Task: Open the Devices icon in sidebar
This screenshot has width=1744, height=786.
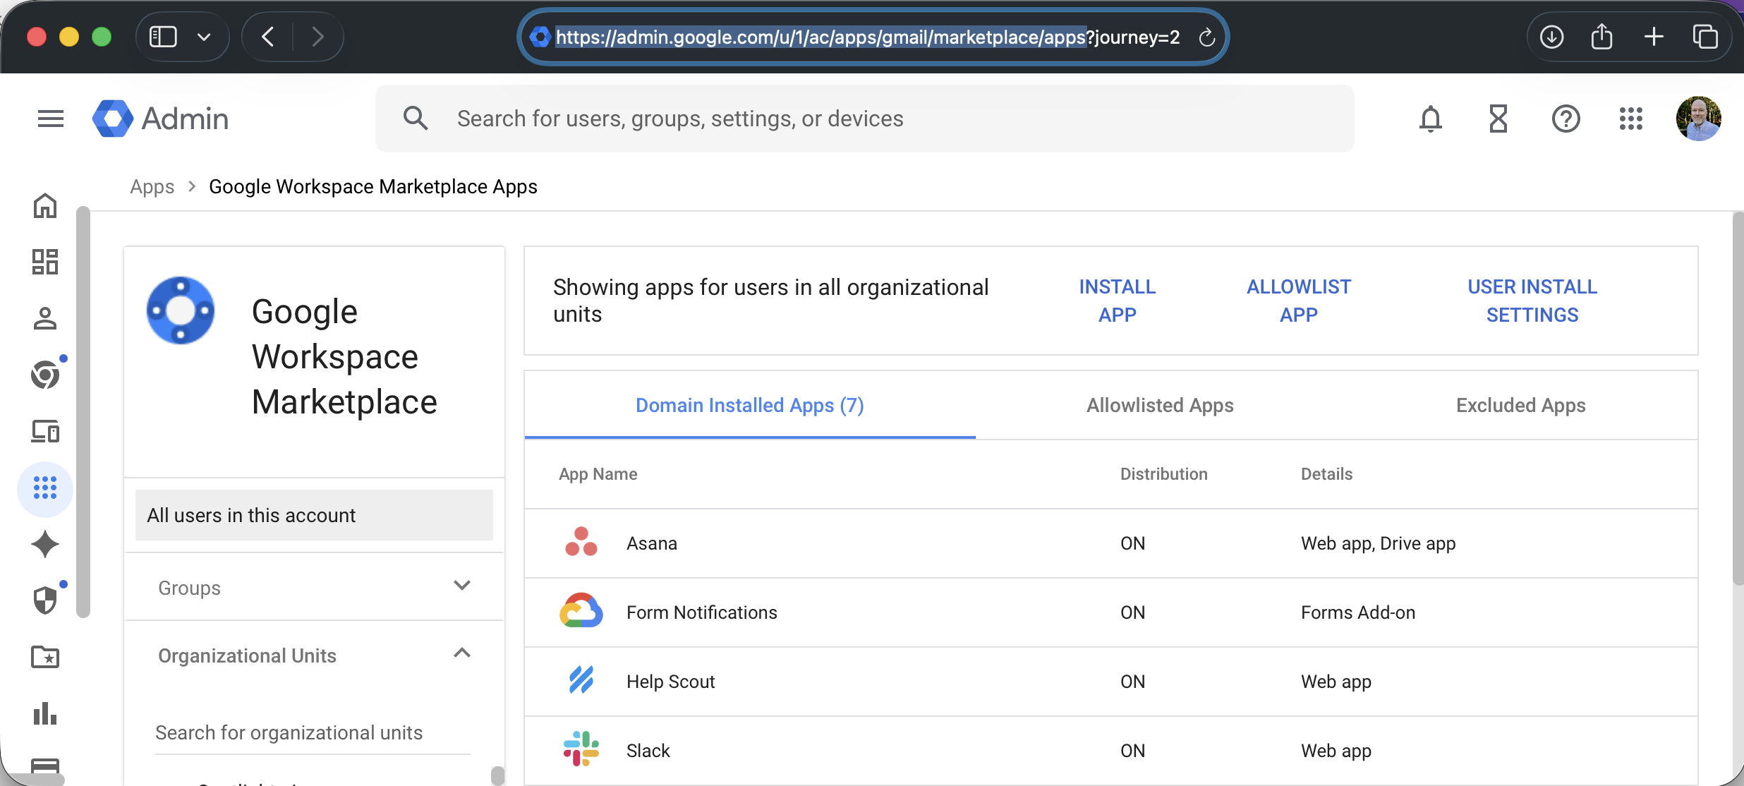Action: pyautogui.click(x=45, y=431)
